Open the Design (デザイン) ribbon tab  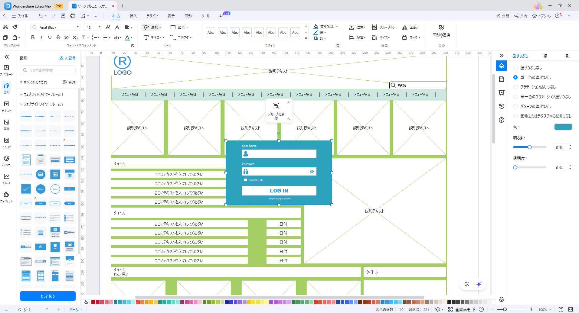[x=152, y=16]
